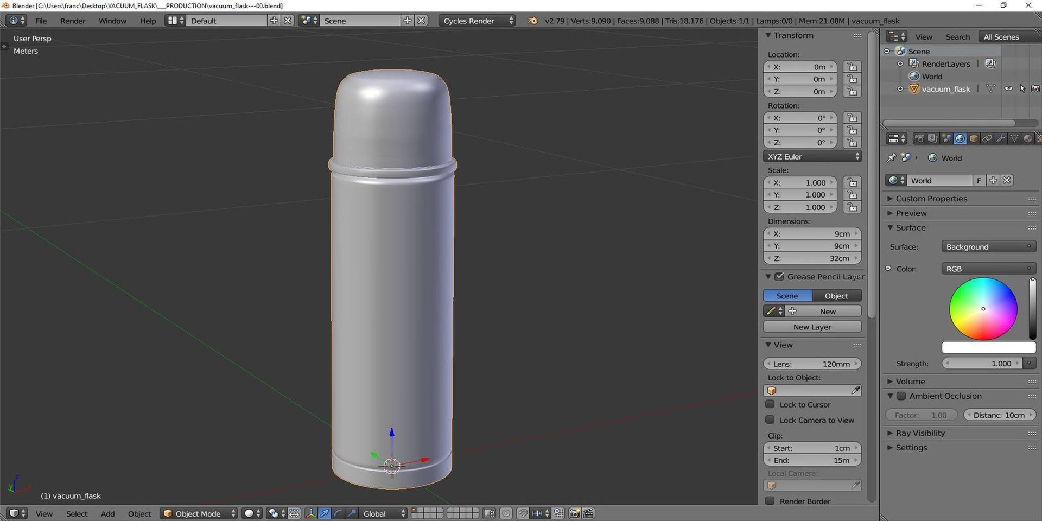Enable the Ambient Occlusion checkbox

pos(901,396)
